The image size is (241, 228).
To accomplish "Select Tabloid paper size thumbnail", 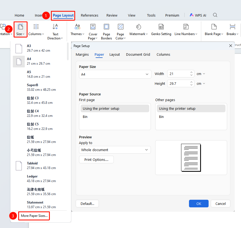I will 19,166.
